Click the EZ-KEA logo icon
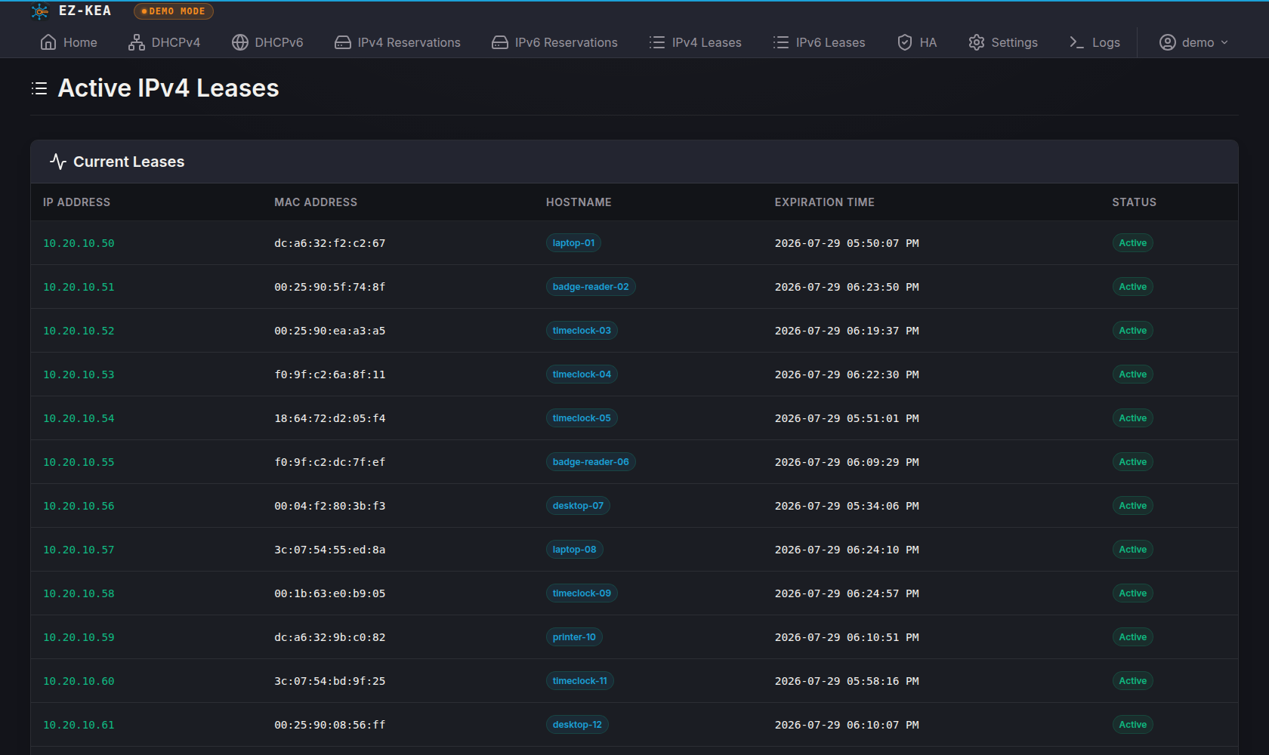 pyautogui.click(x=39, y=11)
